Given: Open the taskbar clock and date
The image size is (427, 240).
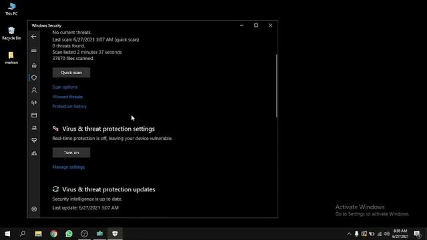Looking at the screenshot, I should [400, 234].
